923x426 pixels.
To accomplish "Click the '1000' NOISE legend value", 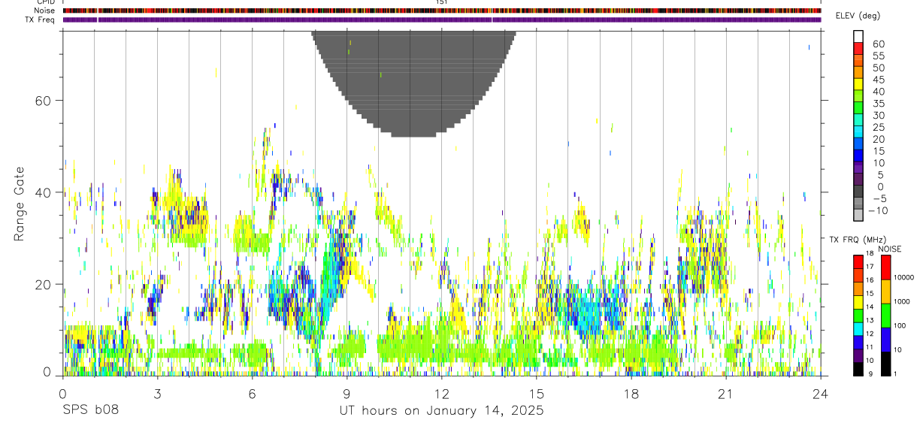I will pos(903,301).
